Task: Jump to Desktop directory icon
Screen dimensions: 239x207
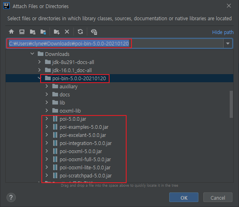Action: [x=22, y=32]
